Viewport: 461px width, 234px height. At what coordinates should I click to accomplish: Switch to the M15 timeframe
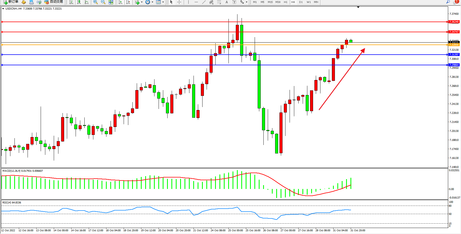[270, 2]
